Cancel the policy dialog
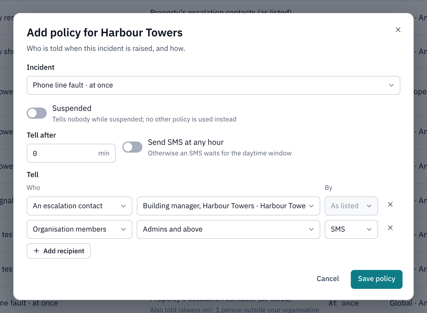This screenshot has height=313, width=427. point(328,279)
